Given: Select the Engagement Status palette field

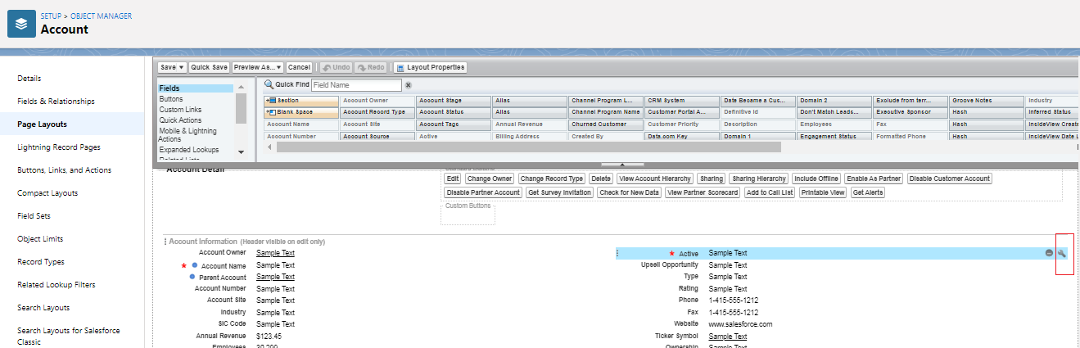Looking at the screenshot, I should 834,136.
